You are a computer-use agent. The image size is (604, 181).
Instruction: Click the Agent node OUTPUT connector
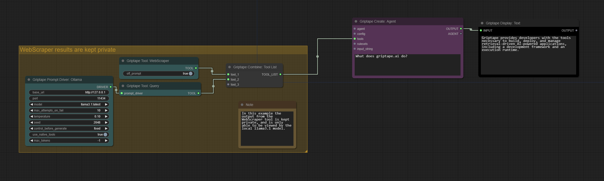(461, 29)
